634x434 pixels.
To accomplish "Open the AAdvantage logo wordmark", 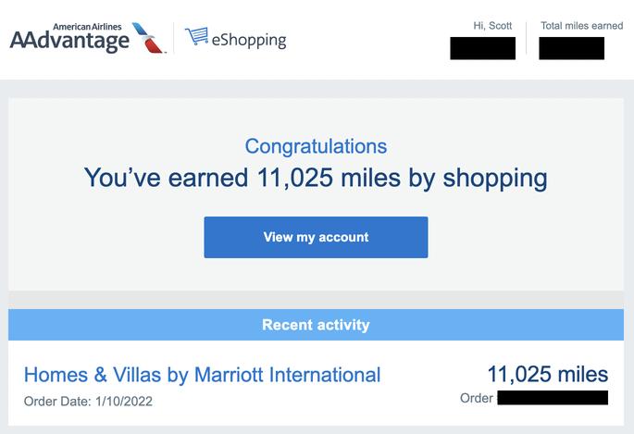I will point(69,41).
